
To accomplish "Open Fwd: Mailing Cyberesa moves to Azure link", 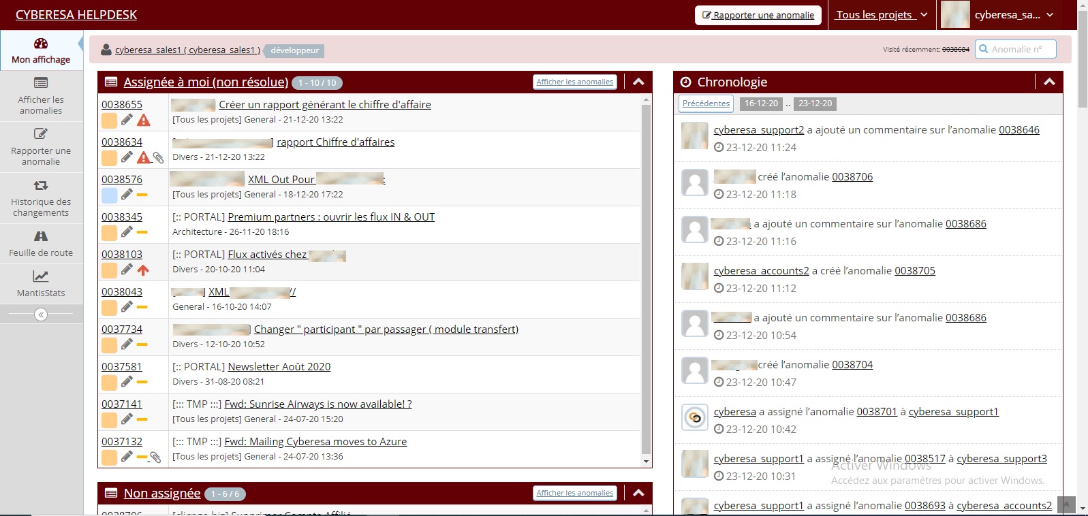I will pyautogui.click(x=315, y=441).
